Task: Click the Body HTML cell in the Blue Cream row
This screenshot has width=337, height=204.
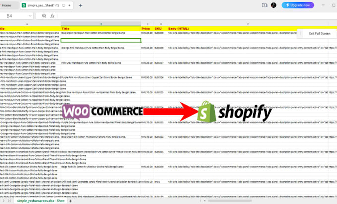Action: click(248, 137)
